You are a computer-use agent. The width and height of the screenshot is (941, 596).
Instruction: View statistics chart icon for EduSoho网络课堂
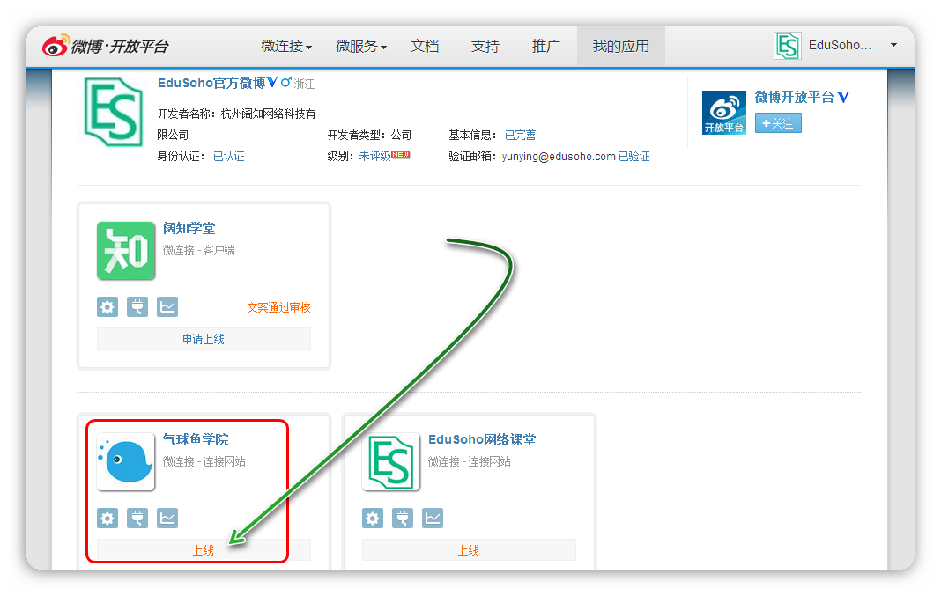[433, 518]
